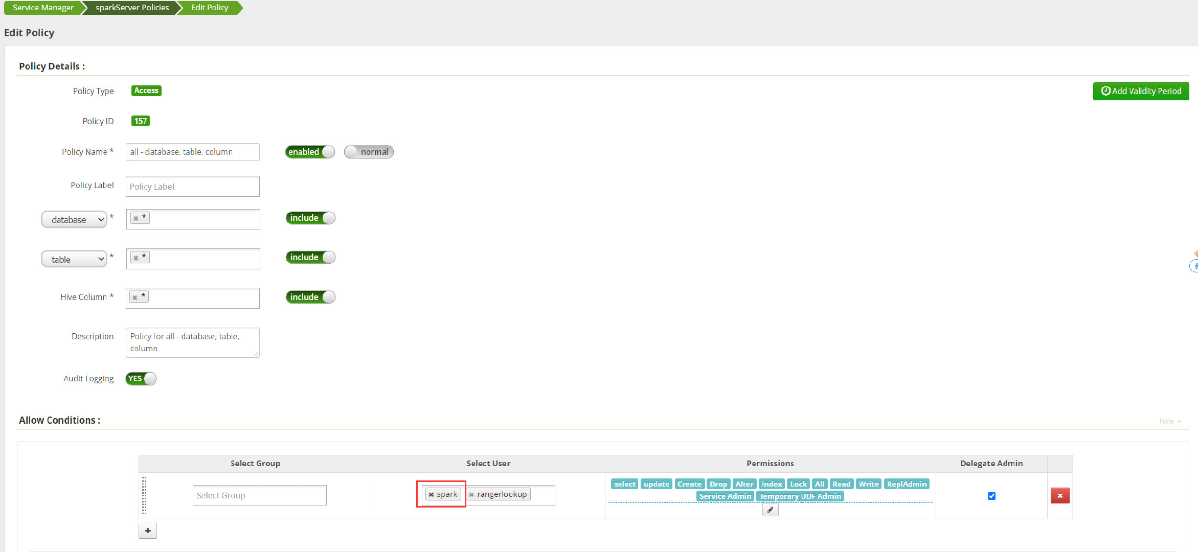Uncheck the Delegate Admin checkbox

(991, 496)
